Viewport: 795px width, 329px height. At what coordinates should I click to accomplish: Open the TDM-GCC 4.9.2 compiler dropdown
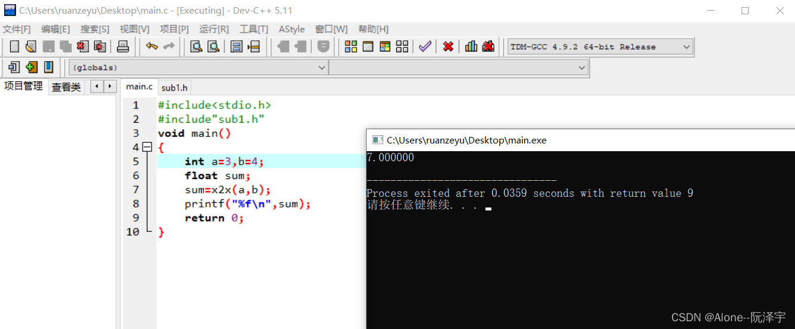click(601, 47)
